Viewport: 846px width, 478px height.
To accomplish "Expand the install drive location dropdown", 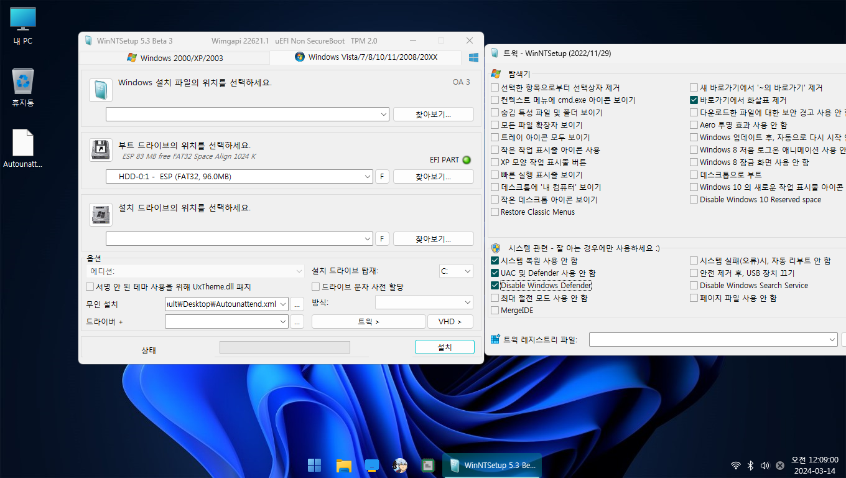I will click(367, 239).
